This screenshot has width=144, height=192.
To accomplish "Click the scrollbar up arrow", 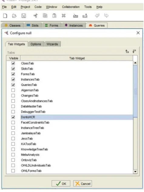I will coord(135,63).
